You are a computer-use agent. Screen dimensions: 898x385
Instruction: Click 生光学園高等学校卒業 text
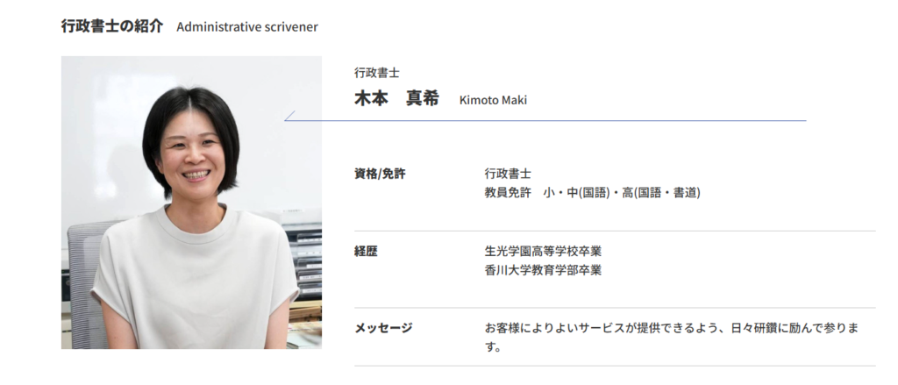tap(543, 251)
